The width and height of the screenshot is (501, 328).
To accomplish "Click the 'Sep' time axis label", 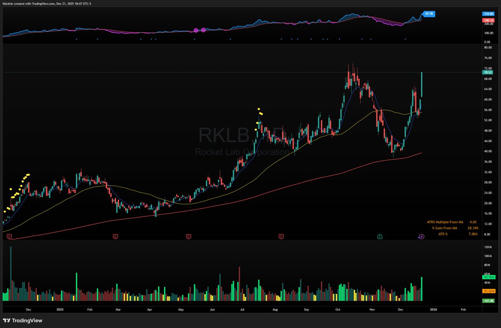I will click(x=306, y=310).
